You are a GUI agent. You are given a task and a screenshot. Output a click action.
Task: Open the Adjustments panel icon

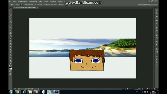[157, 28]
